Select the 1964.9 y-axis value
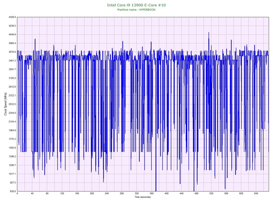This screenshot has height=204, width=273. click(12, 130)
